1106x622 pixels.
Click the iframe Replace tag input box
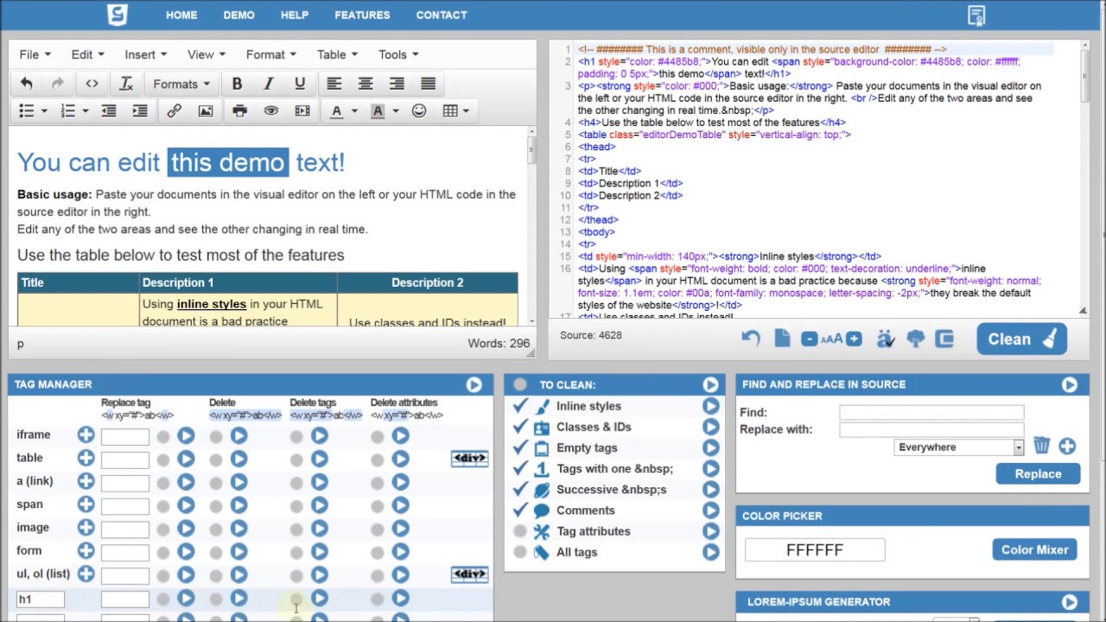click(x=125, y=435)
